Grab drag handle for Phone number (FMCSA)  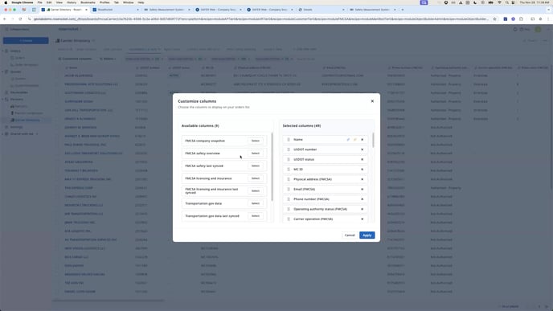(289, 199)
